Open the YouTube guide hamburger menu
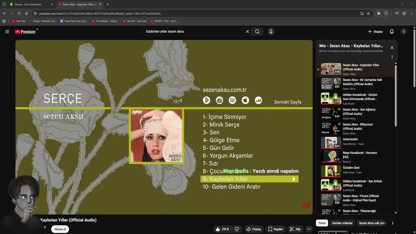416x234 pixels. coord(7,32)
